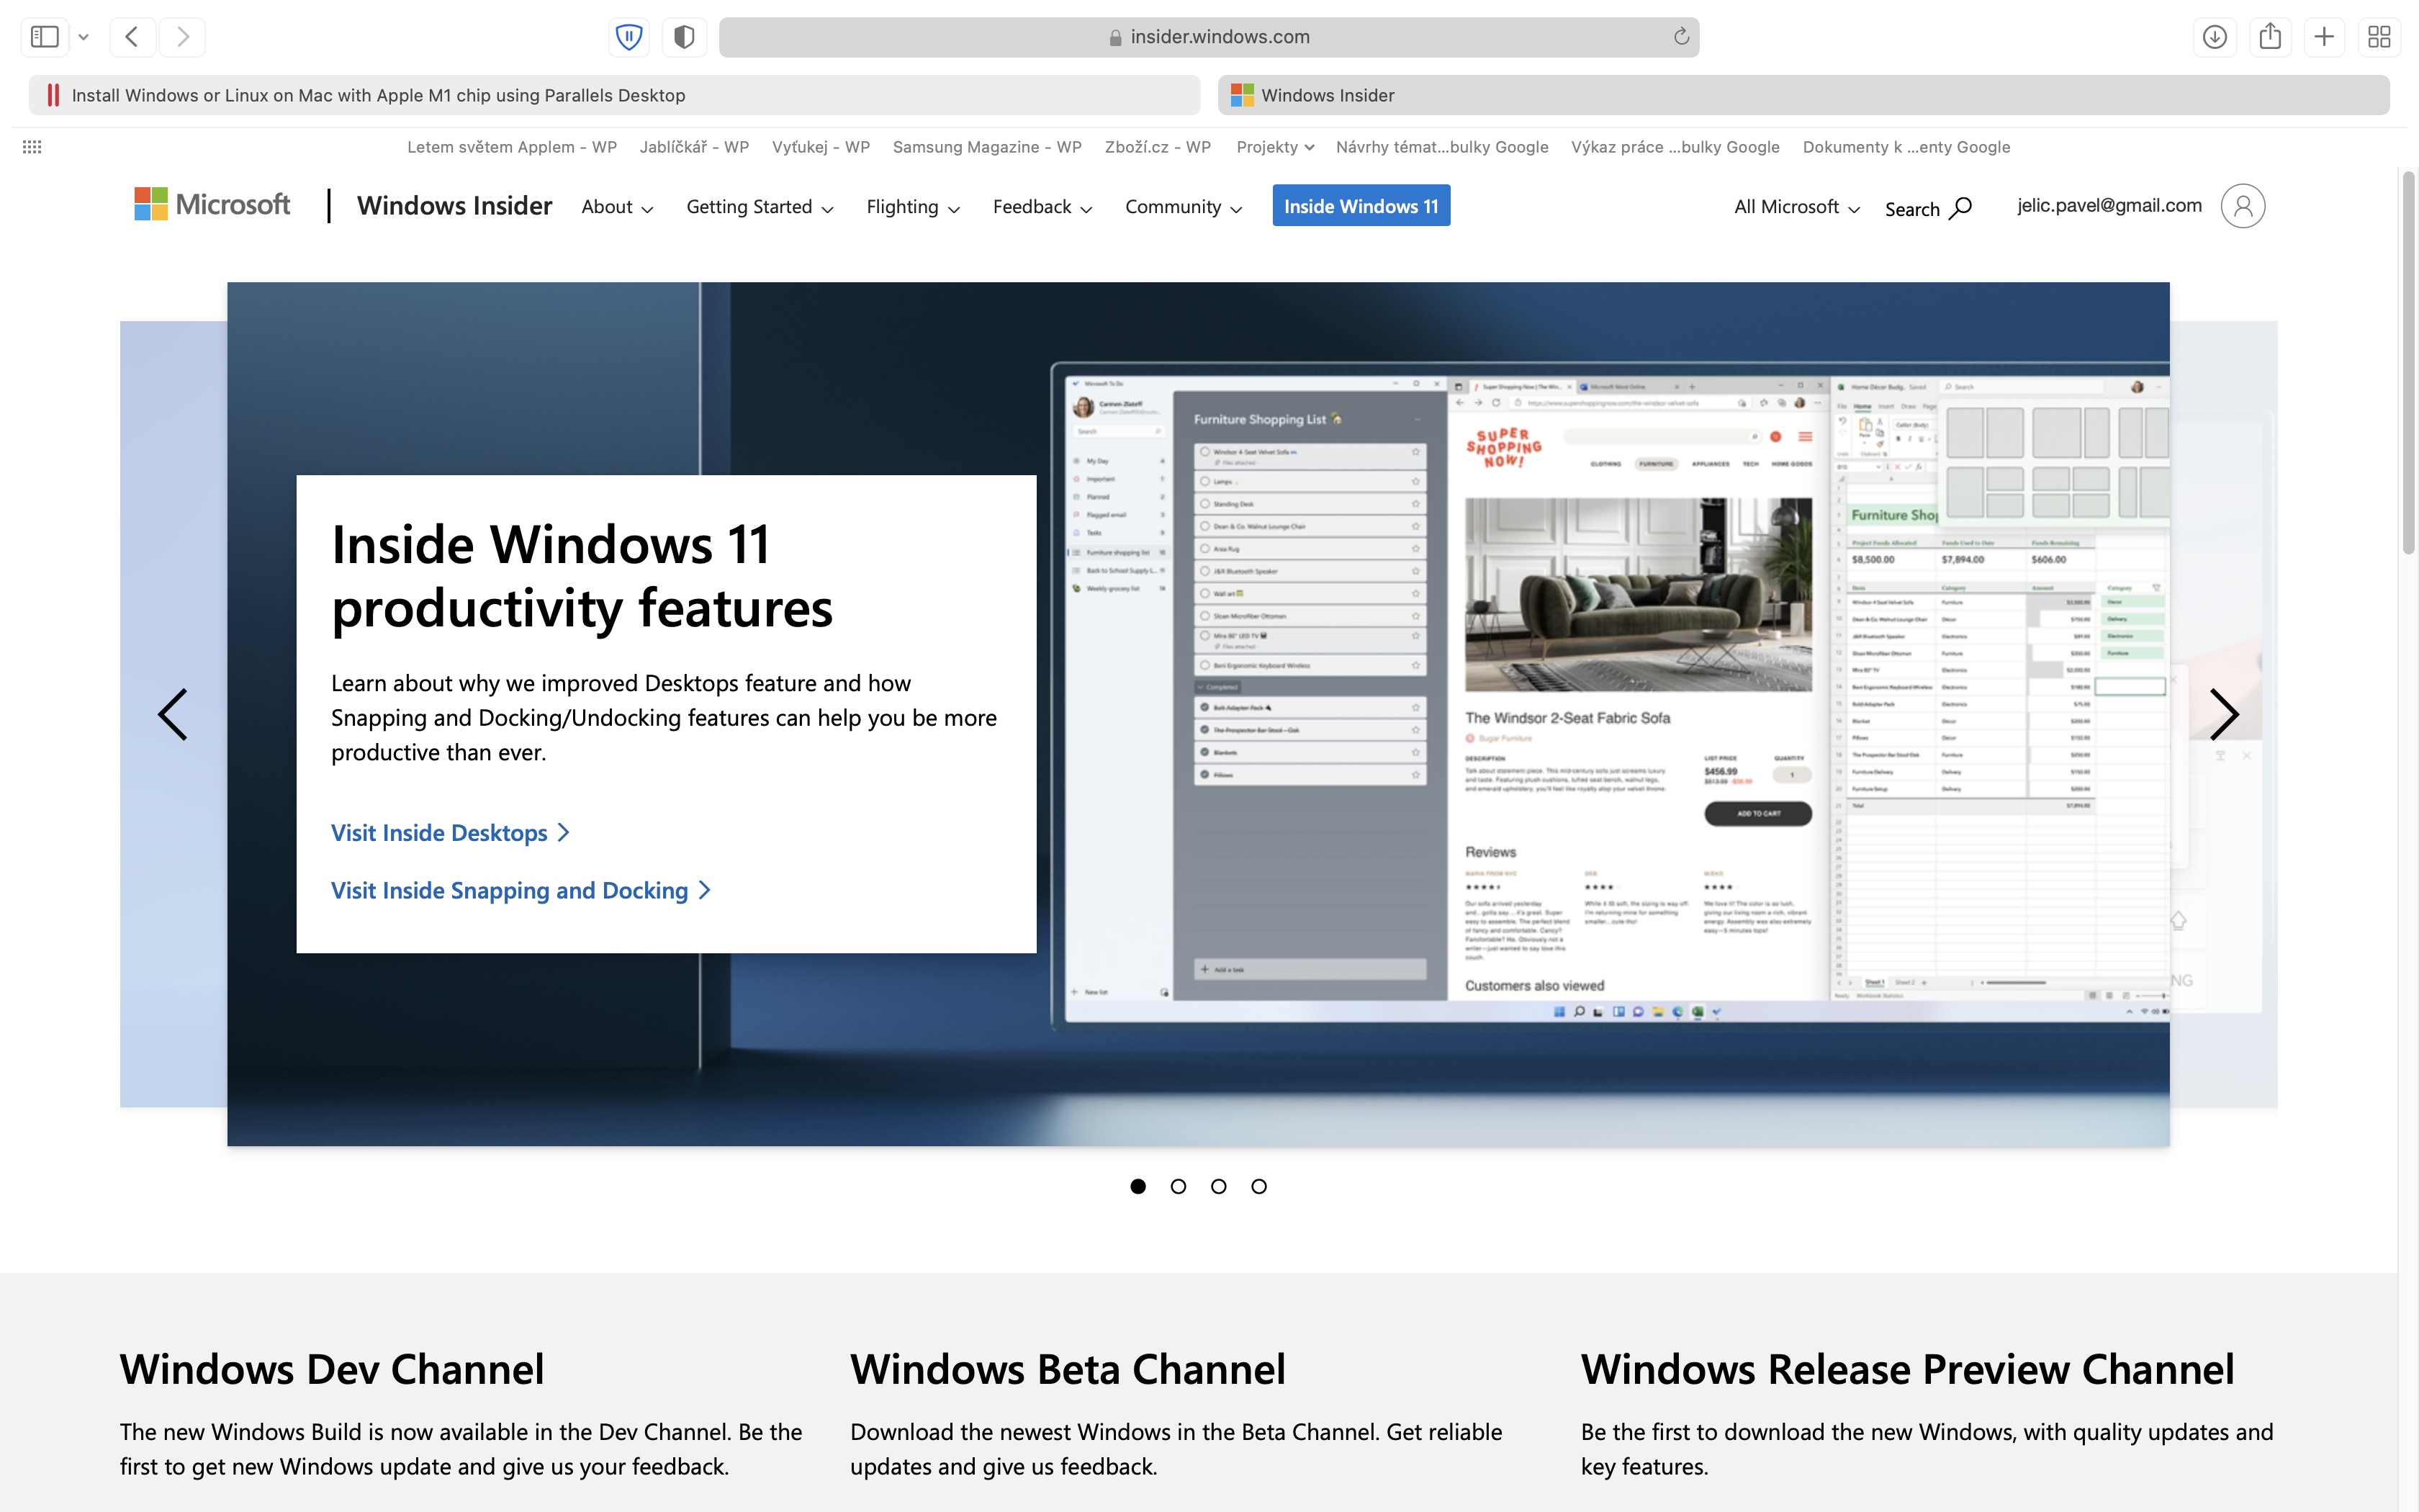
Task: Select the third carousel slide dot
Action: point(1218,1186)
